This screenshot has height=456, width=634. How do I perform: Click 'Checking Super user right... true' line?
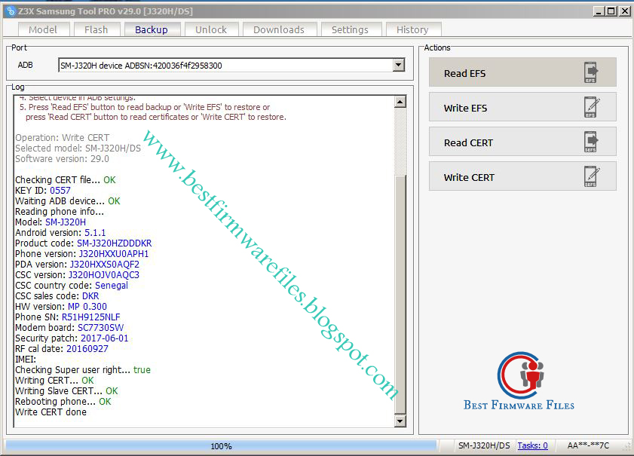point(83,370)
